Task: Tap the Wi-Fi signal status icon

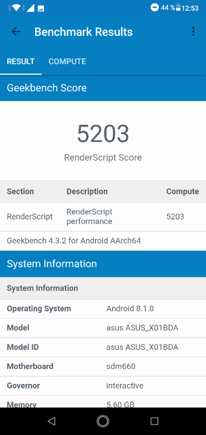Action: pyautogui.click(x=16, y=8)
